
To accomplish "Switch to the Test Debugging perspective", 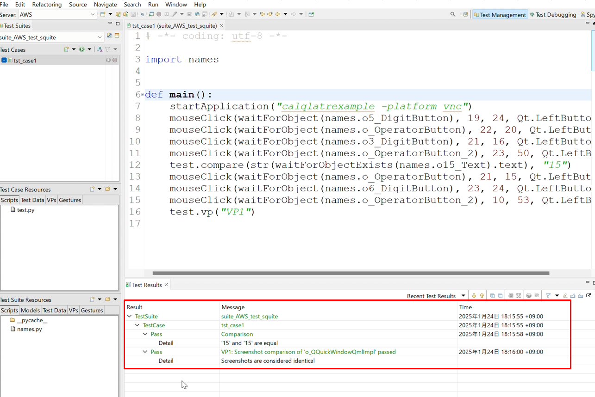I will [x=553, y=15].
